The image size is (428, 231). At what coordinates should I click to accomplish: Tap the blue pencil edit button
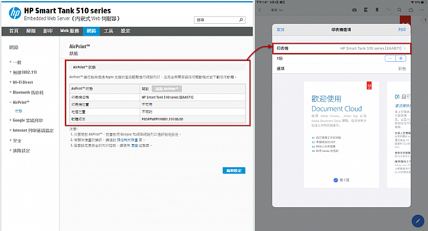tap(418, 221)
